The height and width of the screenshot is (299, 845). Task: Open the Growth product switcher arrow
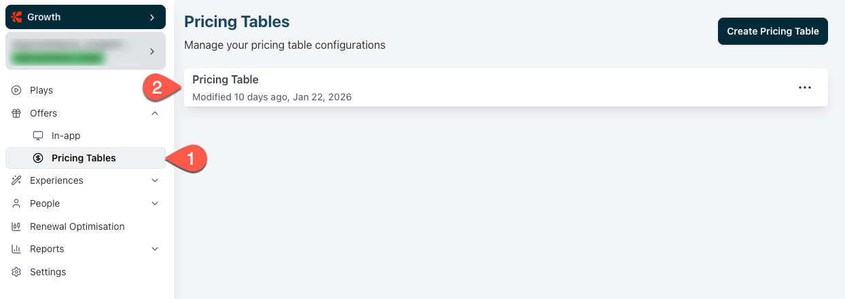152,17
